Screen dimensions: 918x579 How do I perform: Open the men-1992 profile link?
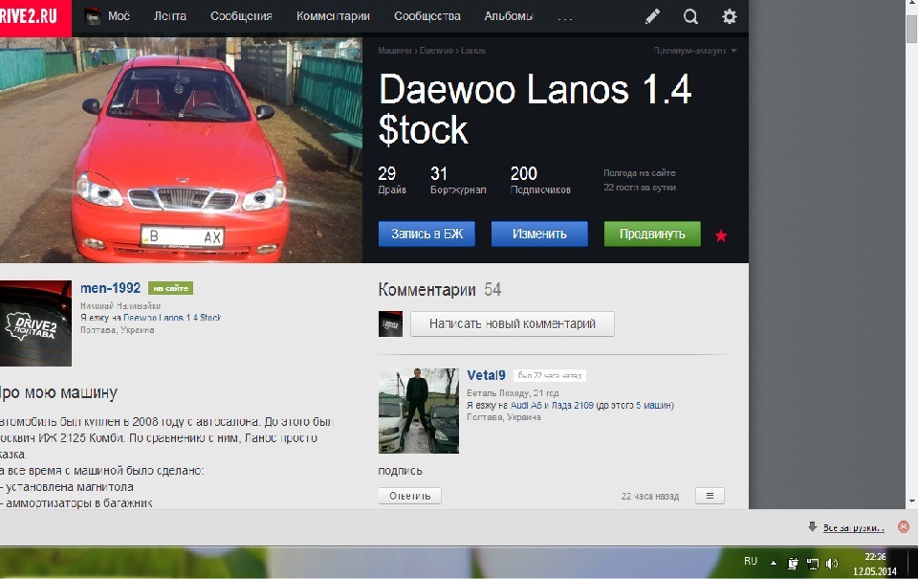tap(111, 288)
